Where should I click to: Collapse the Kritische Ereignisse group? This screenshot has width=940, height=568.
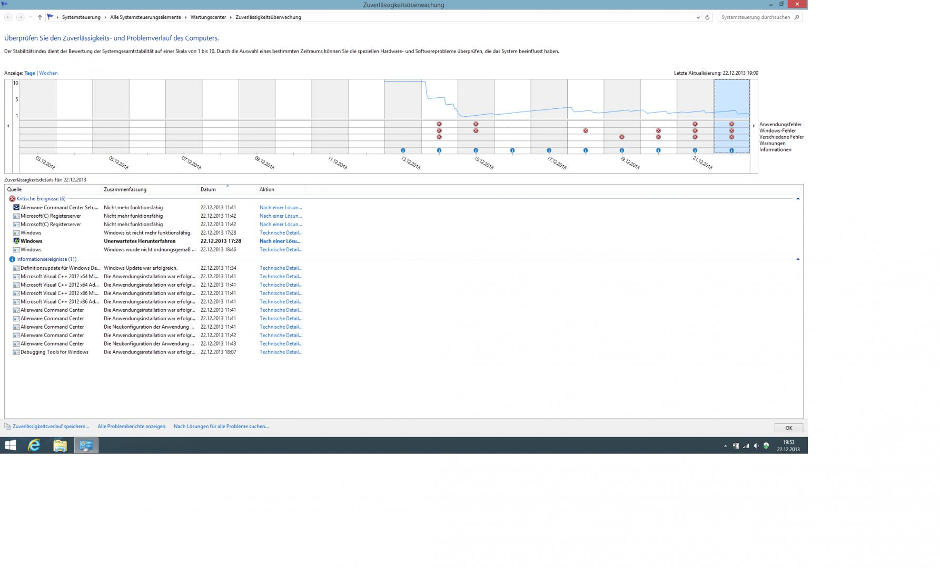coord(798,199)
